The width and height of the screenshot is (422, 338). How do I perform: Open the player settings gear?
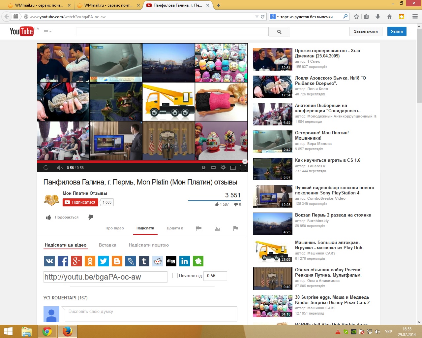point(223,167)
